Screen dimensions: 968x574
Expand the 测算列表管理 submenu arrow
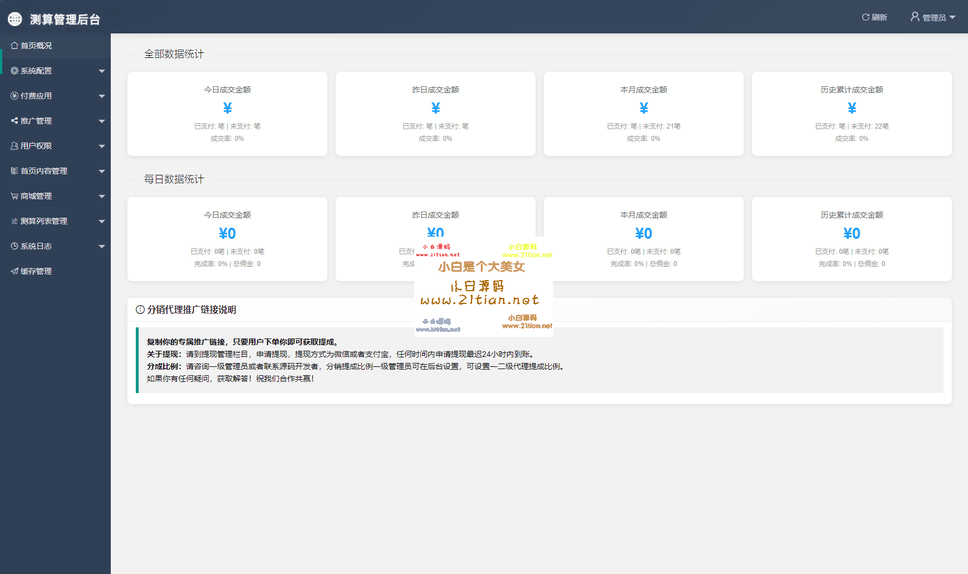(101, 222)
